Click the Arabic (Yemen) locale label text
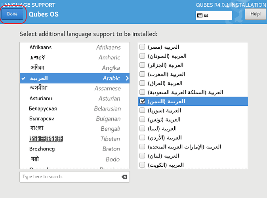Screen dimensions: 267x198 [166, 101]
